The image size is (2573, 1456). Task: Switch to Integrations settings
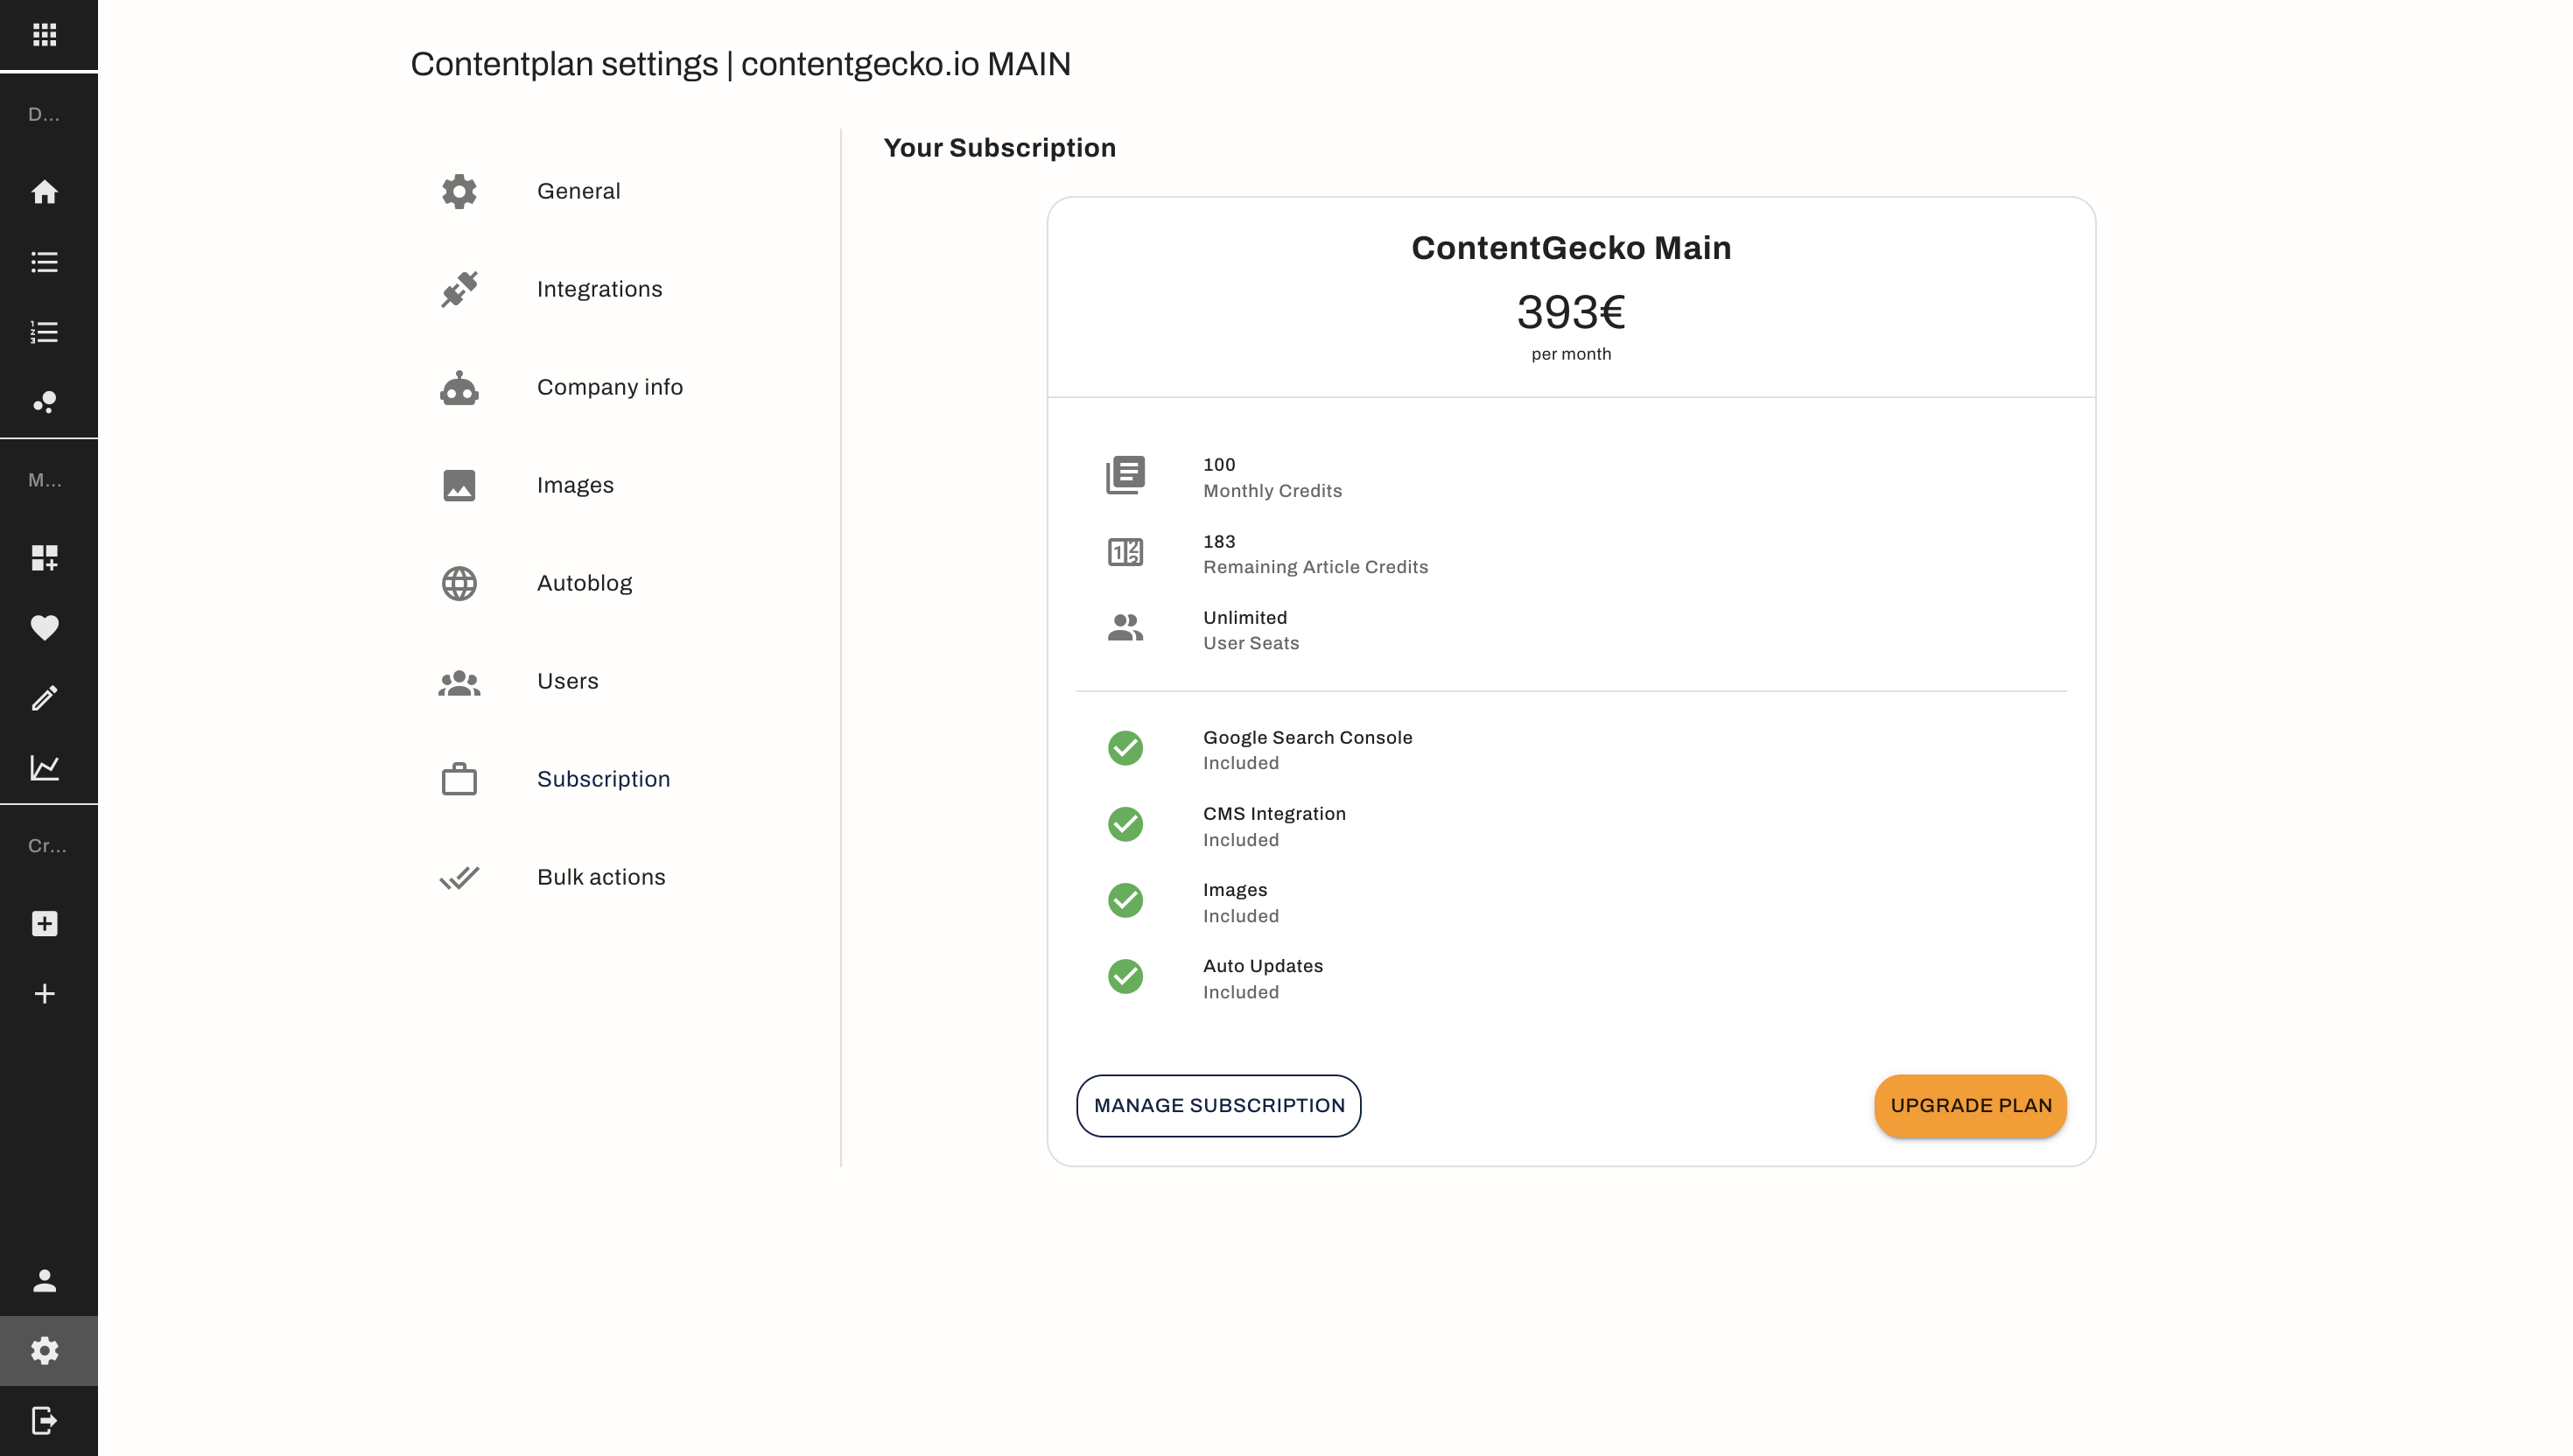point(599,289)
